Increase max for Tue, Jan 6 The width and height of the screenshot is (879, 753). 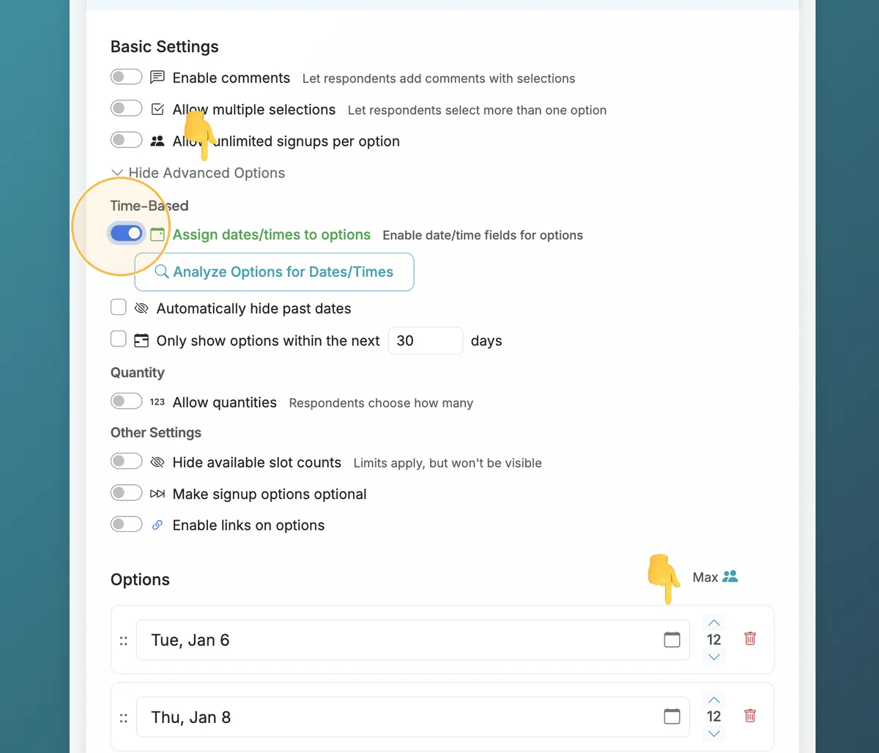(x=714, y=623)
